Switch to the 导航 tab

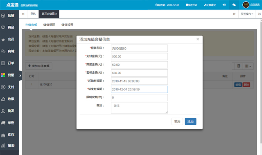point(33,14)
